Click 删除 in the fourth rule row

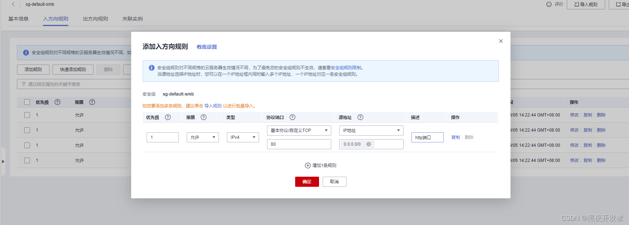coord(601,160)
